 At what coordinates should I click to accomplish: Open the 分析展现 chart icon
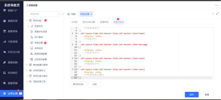point(5,42)
